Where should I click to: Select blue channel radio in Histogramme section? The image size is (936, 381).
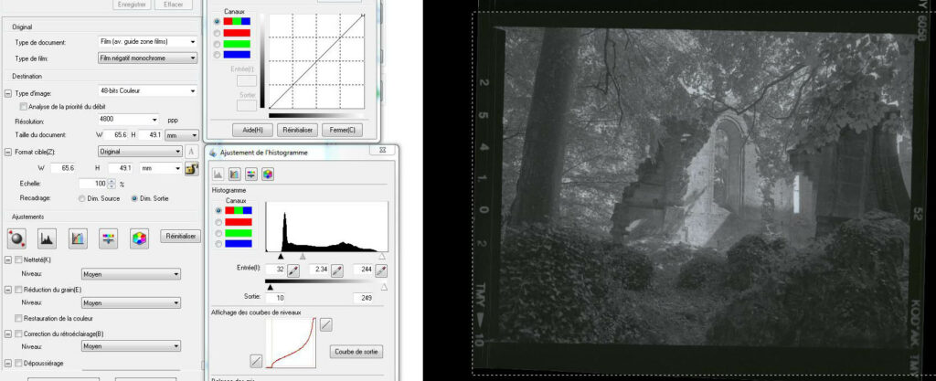(218, 244)
